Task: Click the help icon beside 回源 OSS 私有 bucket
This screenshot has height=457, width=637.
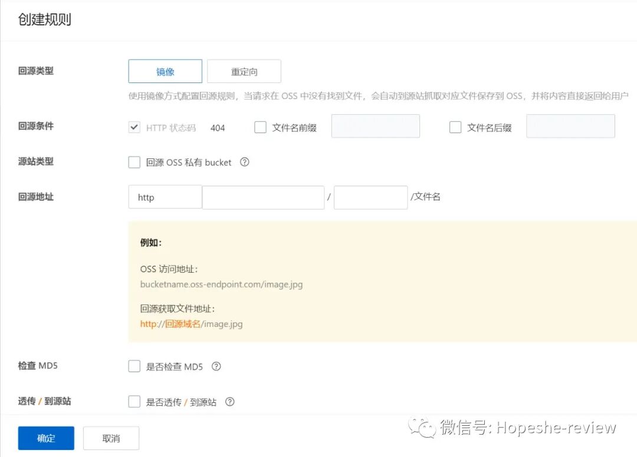Action: [245, 162]
